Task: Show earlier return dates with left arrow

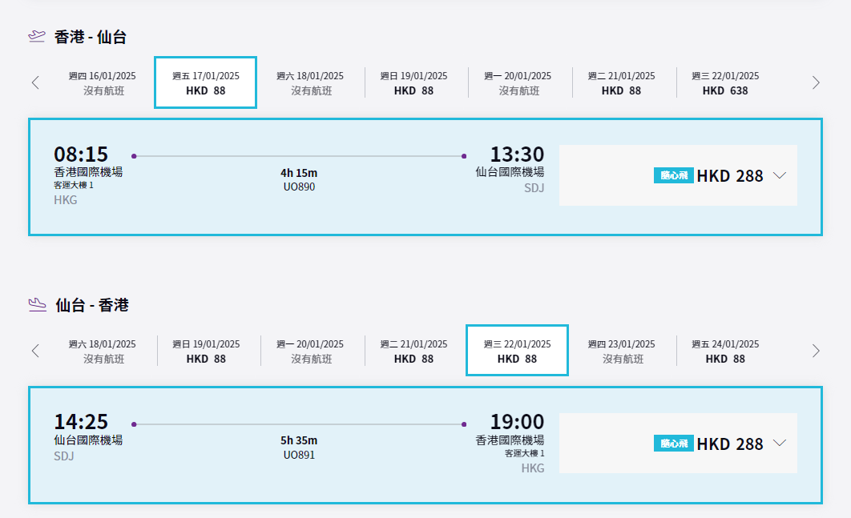Action: 35,351
